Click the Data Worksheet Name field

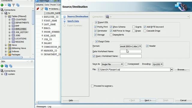131,51
